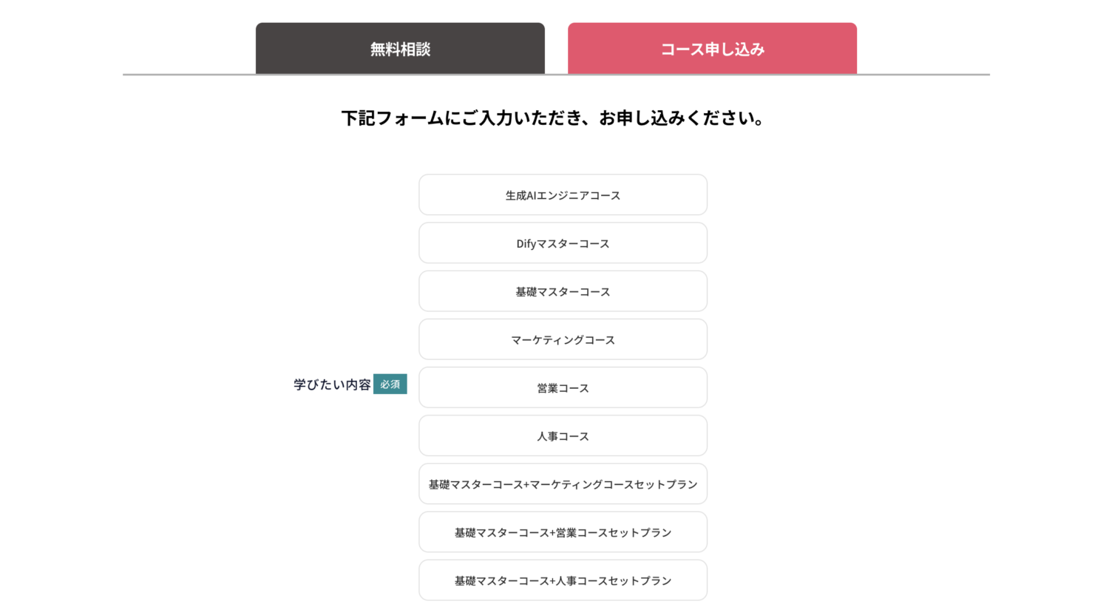Screen dimensions: 1109x607
Task: Select 基礎マスターコース+マーケティングコースセットプラン
Action: coord(563,484)
